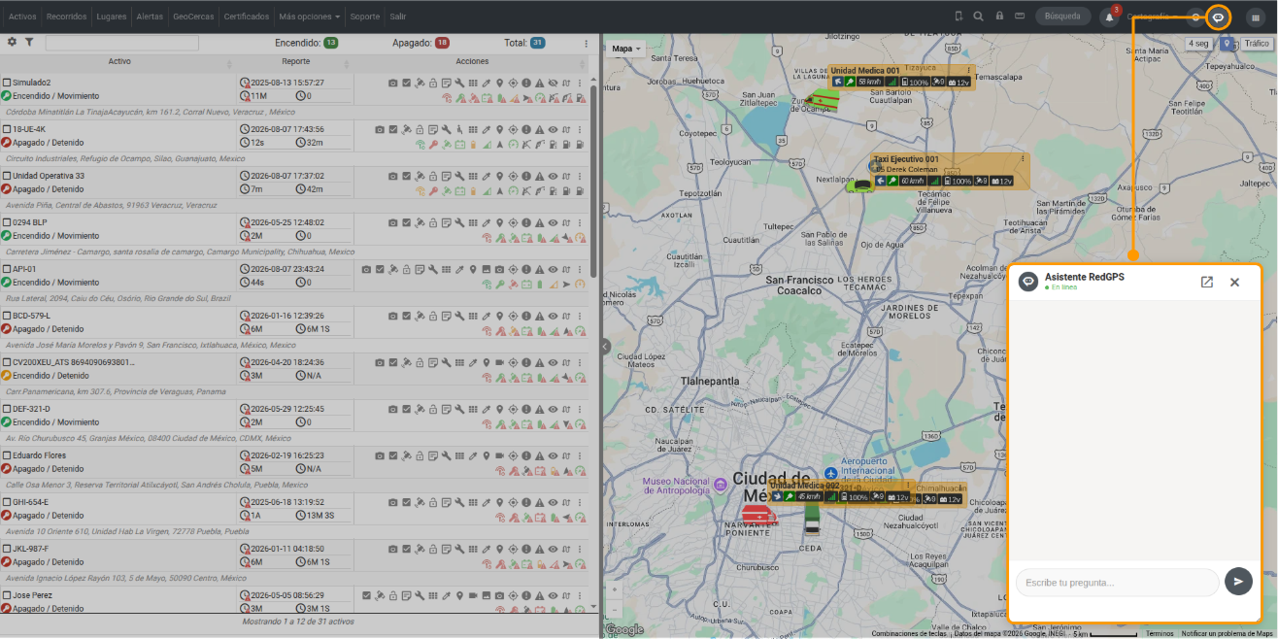This screenshot has height=639, width=1278.
Task: Click the Búsqueda button
Action: click(1062, 17)
